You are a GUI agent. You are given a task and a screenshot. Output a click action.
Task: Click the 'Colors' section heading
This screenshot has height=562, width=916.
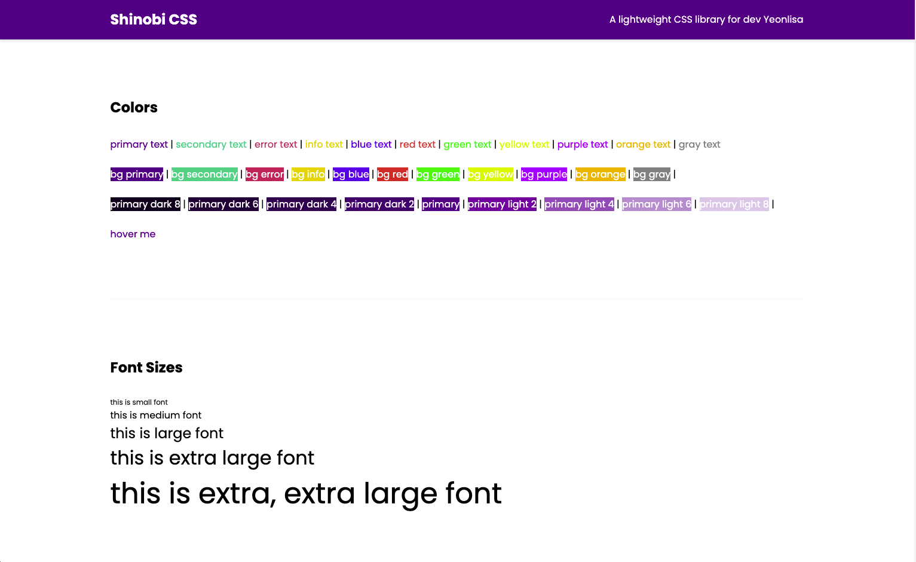point(134,108)
